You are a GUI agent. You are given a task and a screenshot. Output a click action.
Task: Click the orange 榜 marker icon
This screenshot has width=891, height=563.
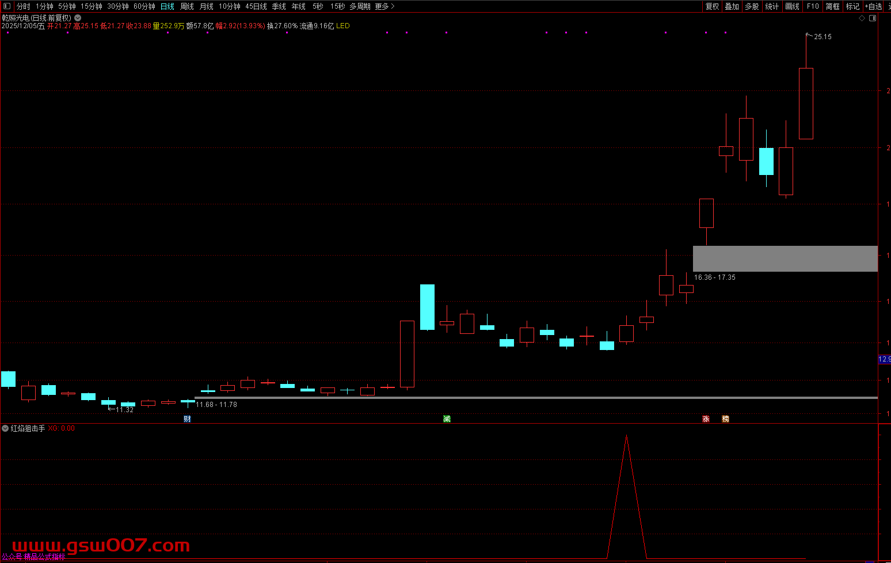[x=725, y=419]
